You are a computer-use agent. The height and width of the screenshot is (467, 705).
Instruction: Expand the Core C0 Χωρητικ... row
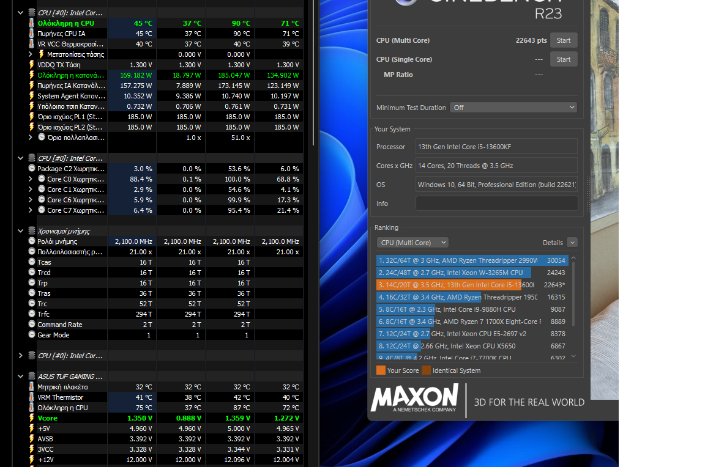point(31,179)
